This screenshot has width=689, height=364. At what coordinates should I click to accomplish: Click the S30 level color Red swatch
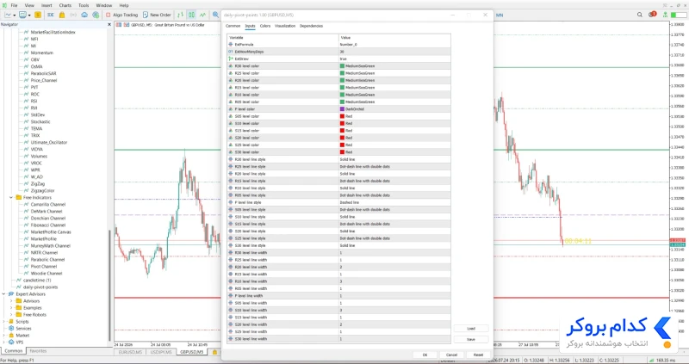[x=342, y=152]
